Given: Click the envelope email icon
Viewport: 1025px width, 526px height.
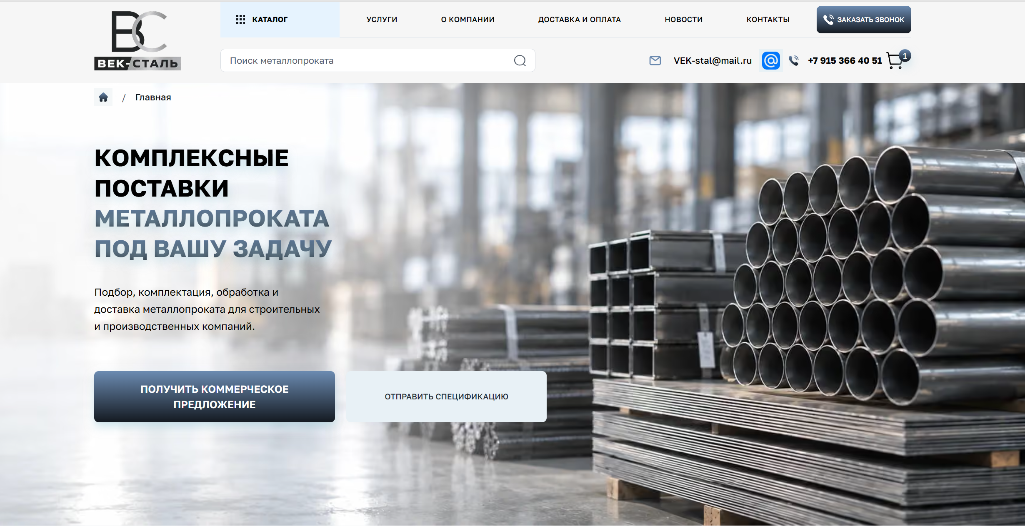Looking at the screenshot, I should click(655, 61).
